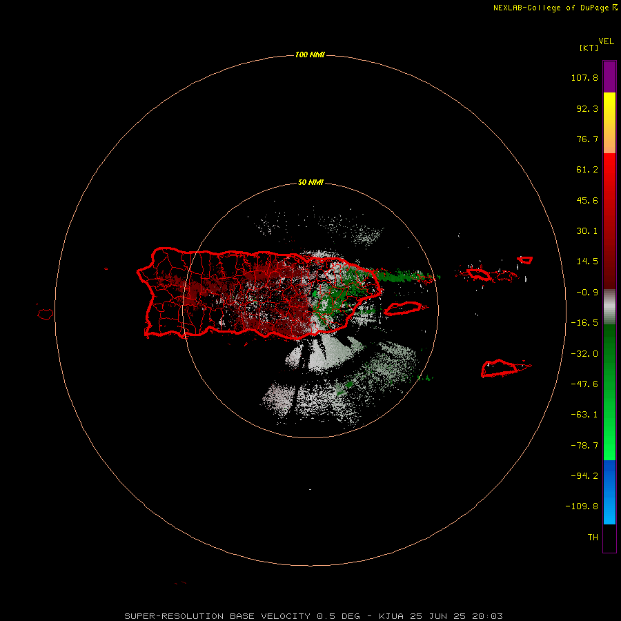Click the 100 NMI range ring label
The image size is (621, 621).
click(x=310, y=55)
